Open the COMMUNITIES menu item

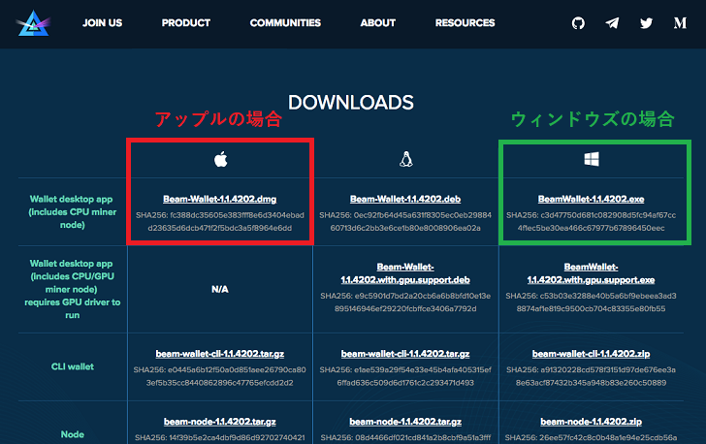pyautogui.click(x=285, y=23)
